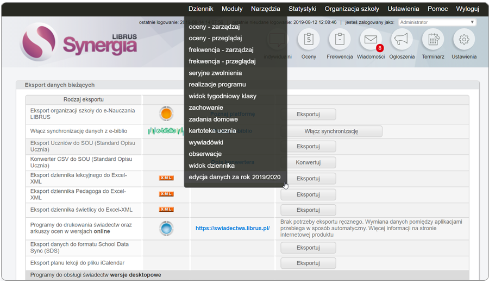Click the Synergia LIBRUS logo
489x290 pixels.
[x=79, y=42]
